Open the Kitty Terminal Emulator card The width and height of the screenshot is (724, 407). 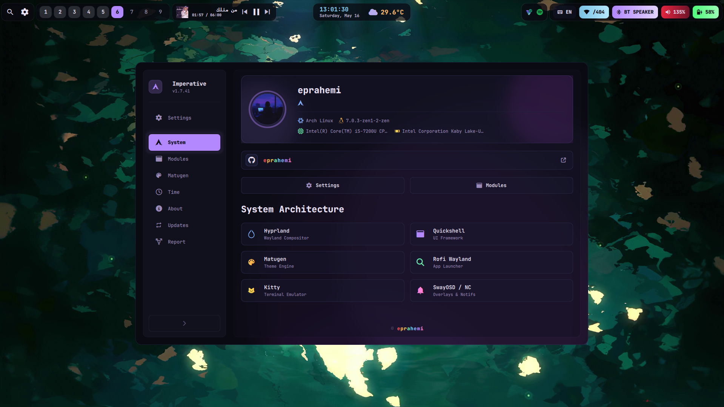coord(323,291)
